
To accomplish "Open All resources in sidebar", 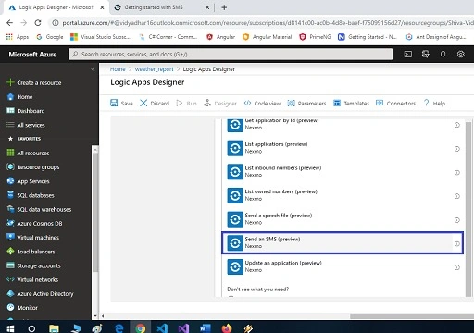I will (28, 153).
